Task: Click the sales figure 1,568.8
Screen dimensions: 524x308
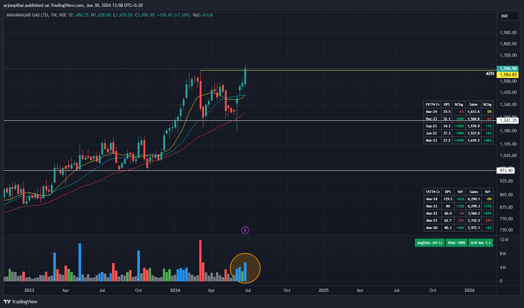Action: (x=474, y=119)
